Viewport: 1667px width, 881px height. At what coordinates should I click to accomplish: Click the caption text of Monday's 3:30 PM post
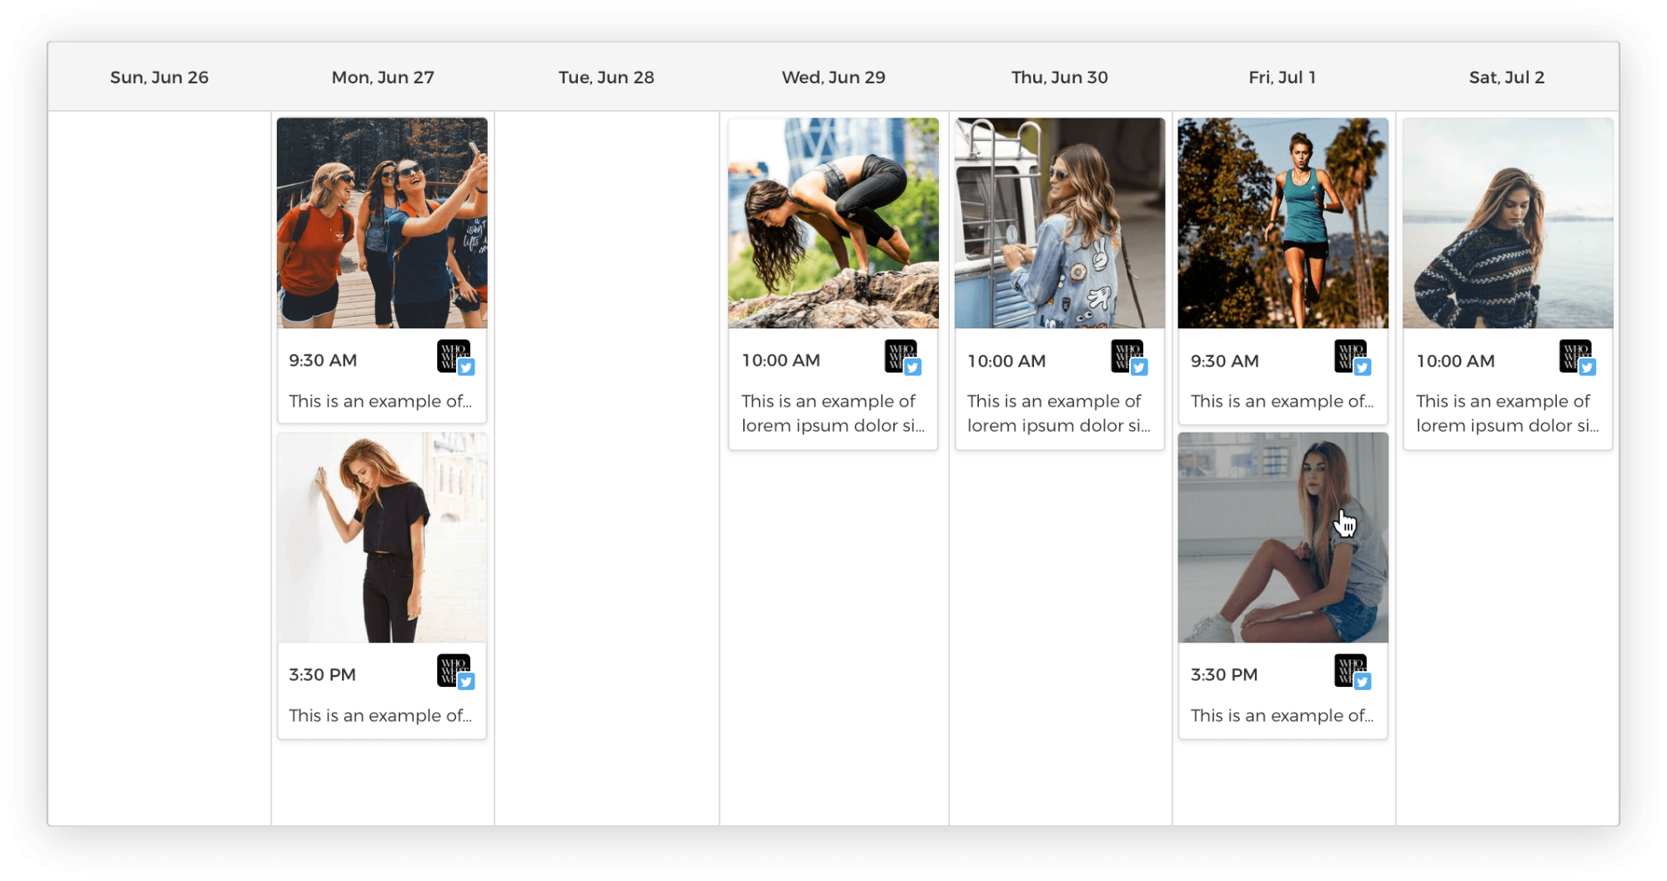click(380, 715)
